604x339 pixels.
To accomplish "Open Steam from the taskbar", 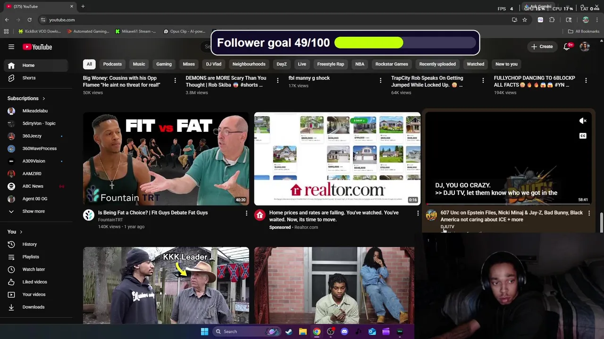I will pos(289,331).
